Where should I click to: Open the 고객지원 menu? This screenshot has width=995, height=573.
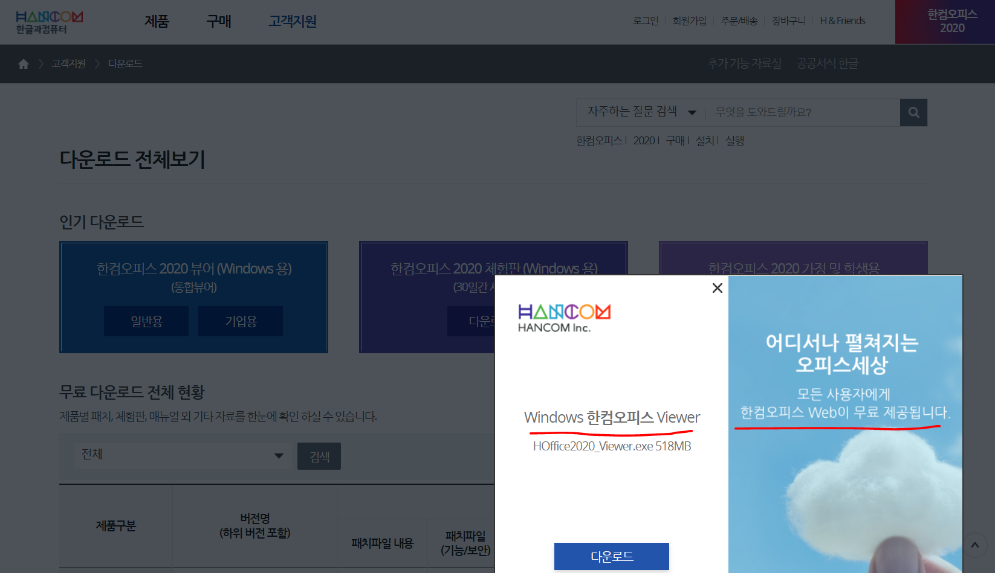pos(293,22)
